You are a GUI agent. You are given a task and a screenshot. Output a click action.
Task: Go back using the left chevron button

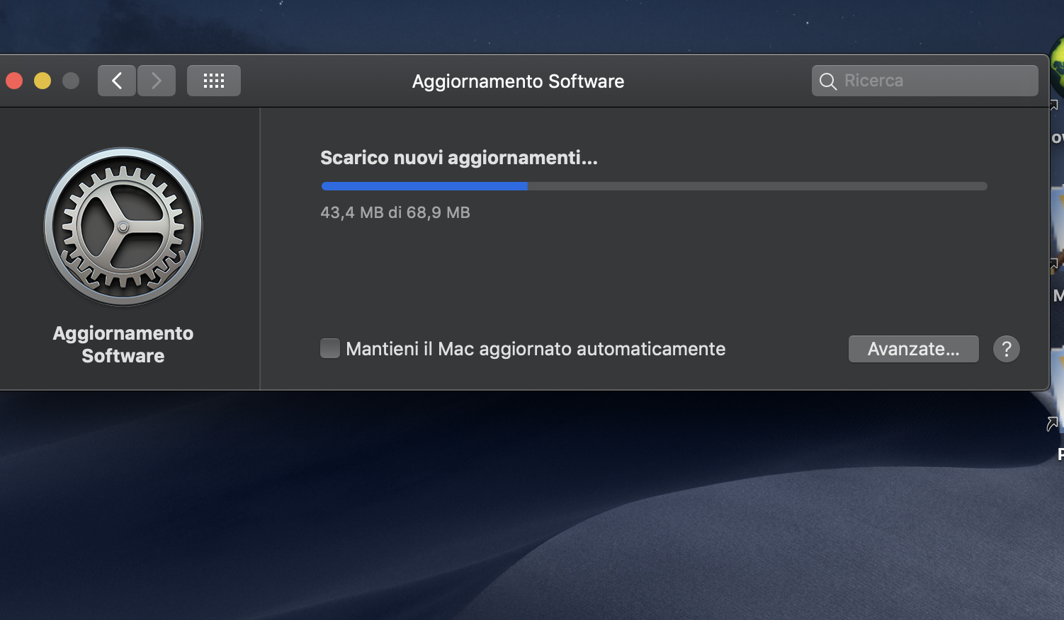click(x=117, y=81)
